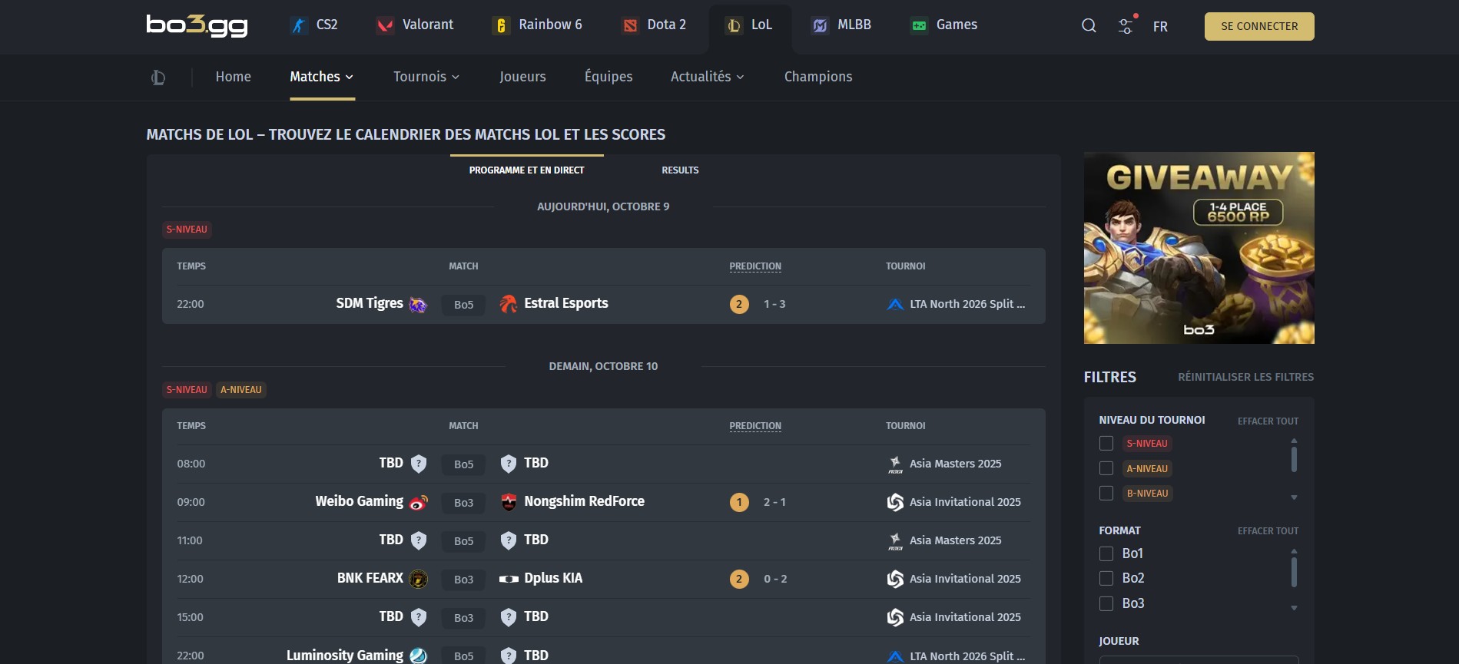Screen dimensions: 1459x664
Task: Click the BNK FEARX team logo
Action: coord(418,580)
